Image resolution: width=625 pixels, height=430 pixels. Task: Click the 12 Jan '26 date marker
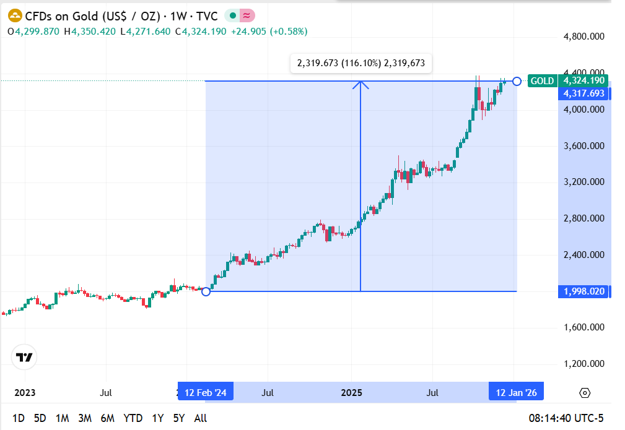516,392
